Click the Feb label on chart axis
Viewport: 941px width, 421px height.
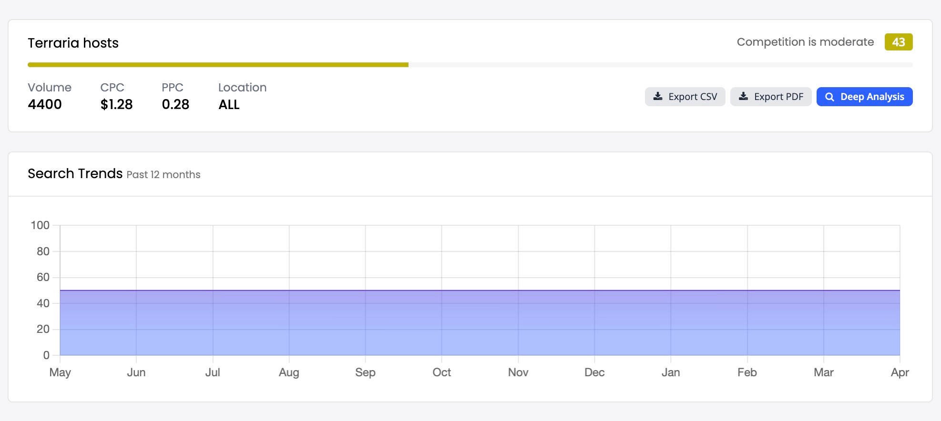(x=747, y=372)
